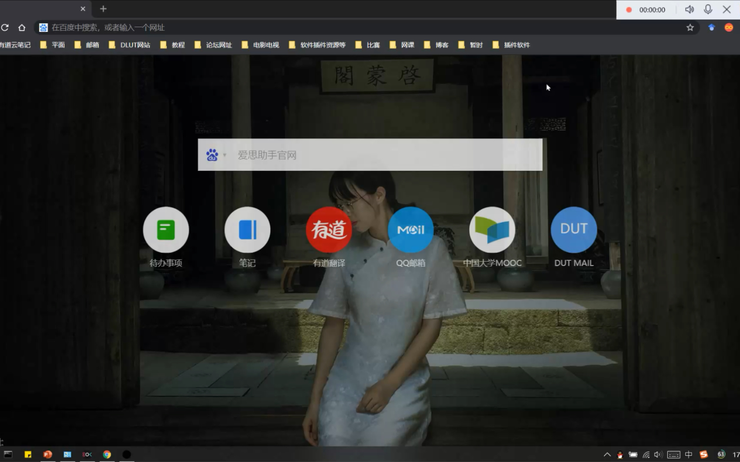The width and height of the screenshot is (740, 462).
Task: Switch to Google Chrome in the taskbar
Action: [107, 454]
